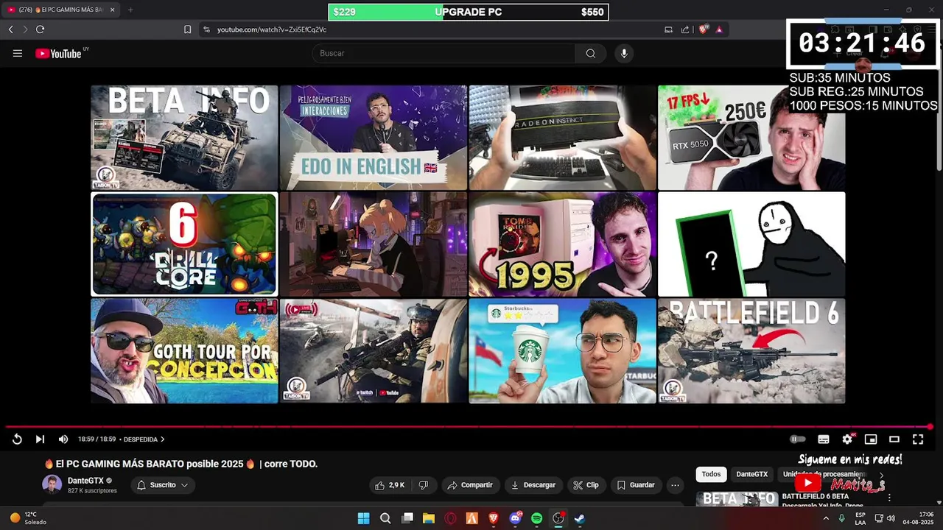This screenshot has width=943, height=530.
Task: Dislike the video
Action: [424, 485]
